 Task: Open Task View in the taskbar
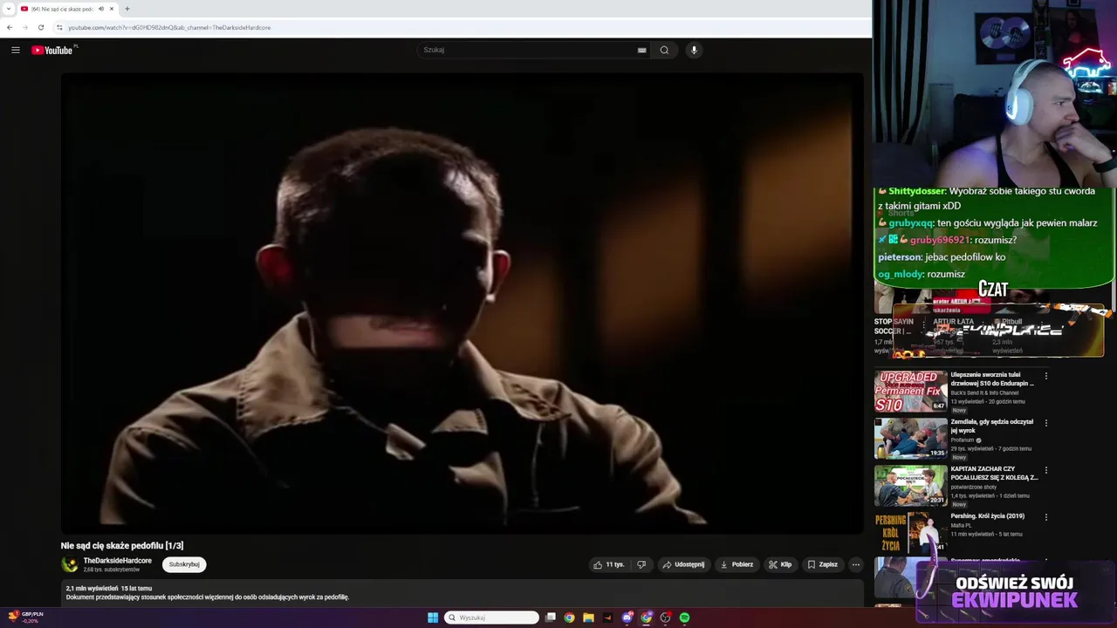point(551,618)
